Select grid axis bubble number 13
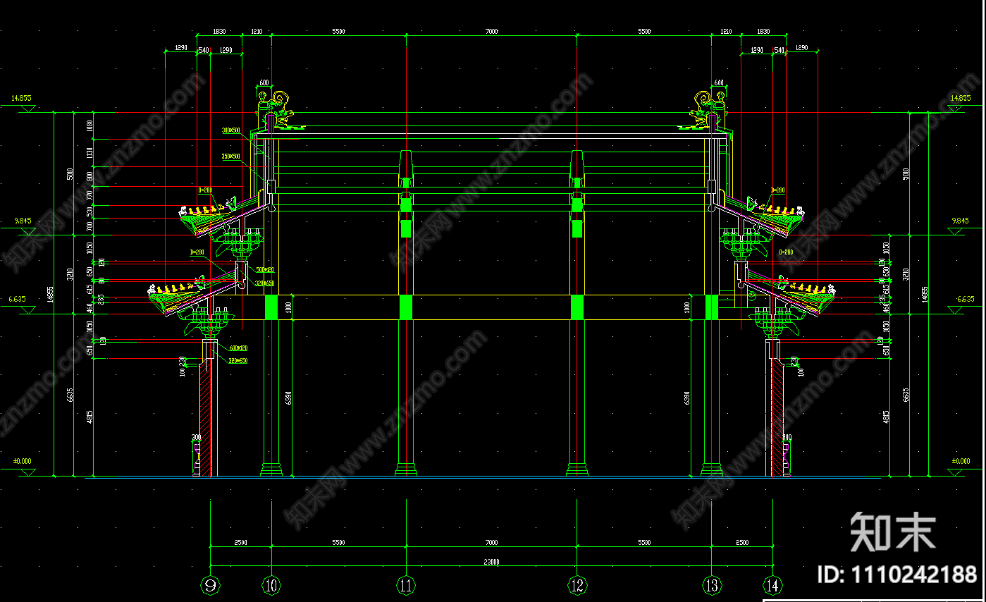Viewport: 986px width, 602px height. [711, 584]
